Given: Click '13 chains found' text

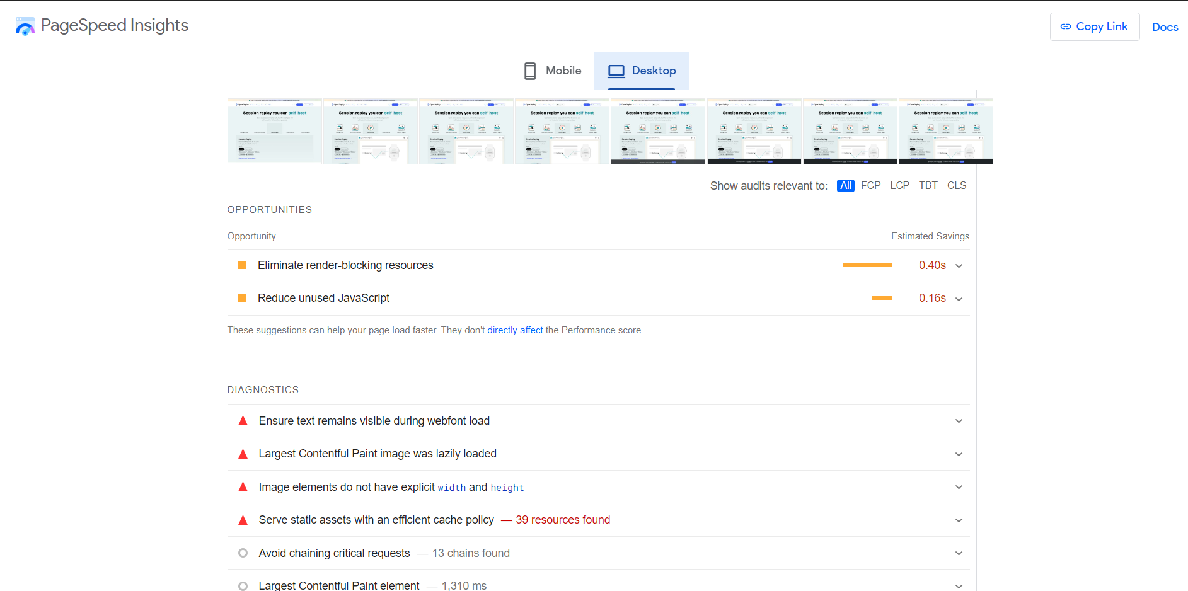Looking at the screenshot, I should click(x=471, y=553).
